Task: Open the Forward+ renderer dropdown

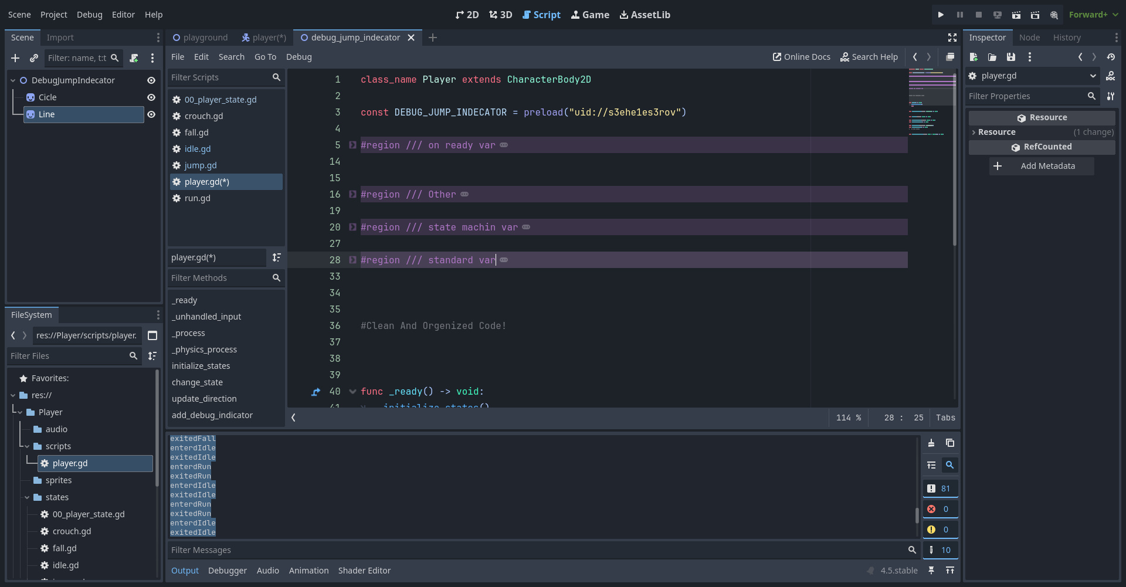Action: (1093, 15)
